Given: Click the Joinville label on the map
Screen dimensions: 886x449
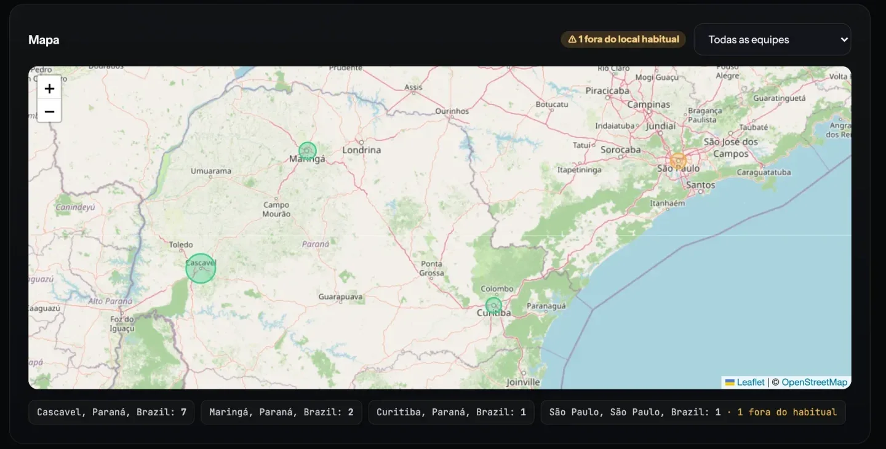Looking at the screenshot, I should (x=523, y=382).
